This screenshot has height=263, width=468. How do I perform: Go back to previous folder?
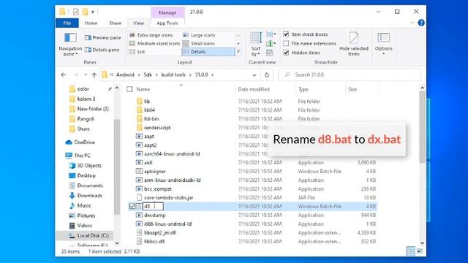pos(64,75)
